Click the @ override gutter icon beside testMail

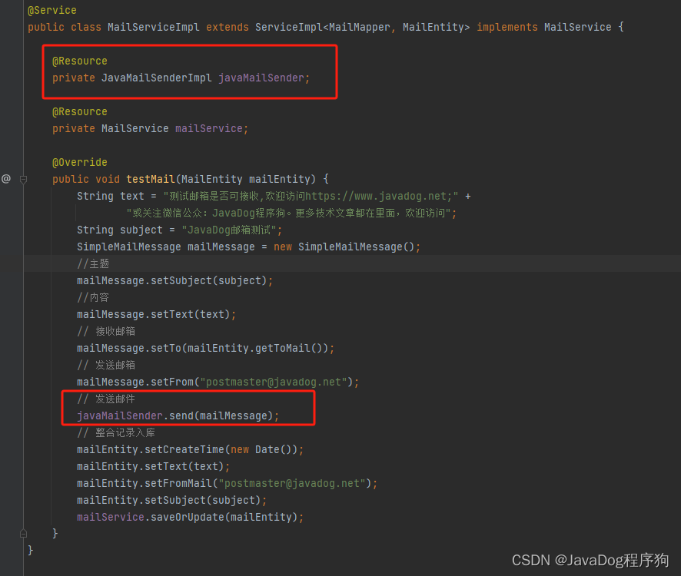click(6, 179)
